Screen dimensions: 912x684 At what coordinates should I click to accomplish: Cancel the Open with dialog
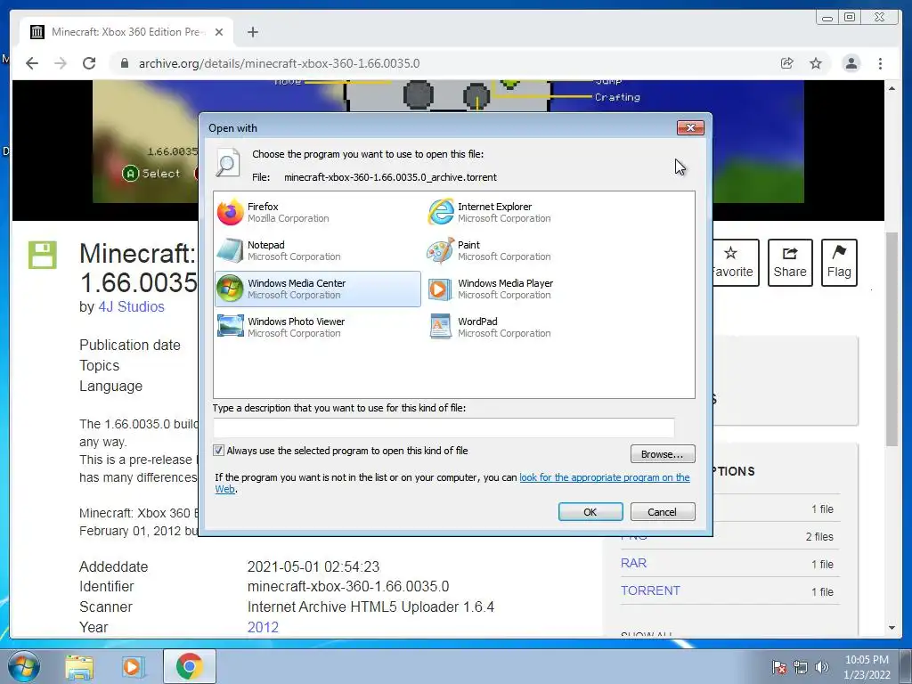pos(663,512)
